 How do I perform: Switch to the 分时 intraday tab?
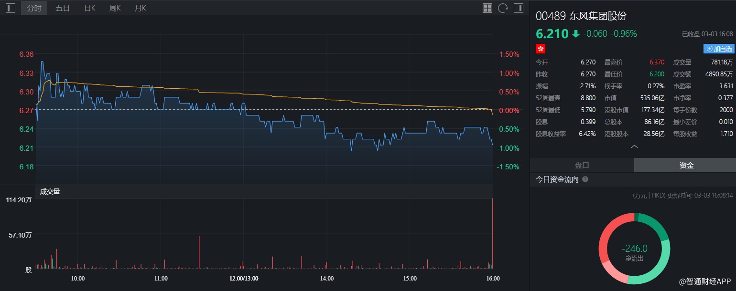point(34,8)
